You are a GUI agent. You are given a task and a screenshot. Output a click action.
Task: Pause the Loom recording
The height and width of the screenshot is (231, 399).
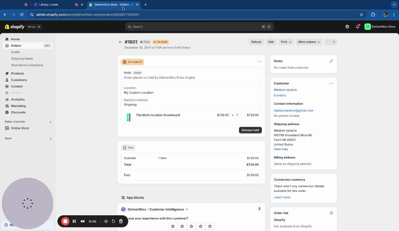[x=74, y=221]
